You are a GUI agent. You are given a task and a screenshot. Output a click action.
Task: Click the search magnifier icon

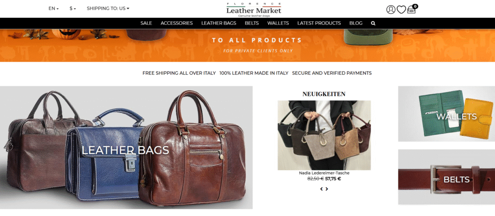[x=373, y=23]
